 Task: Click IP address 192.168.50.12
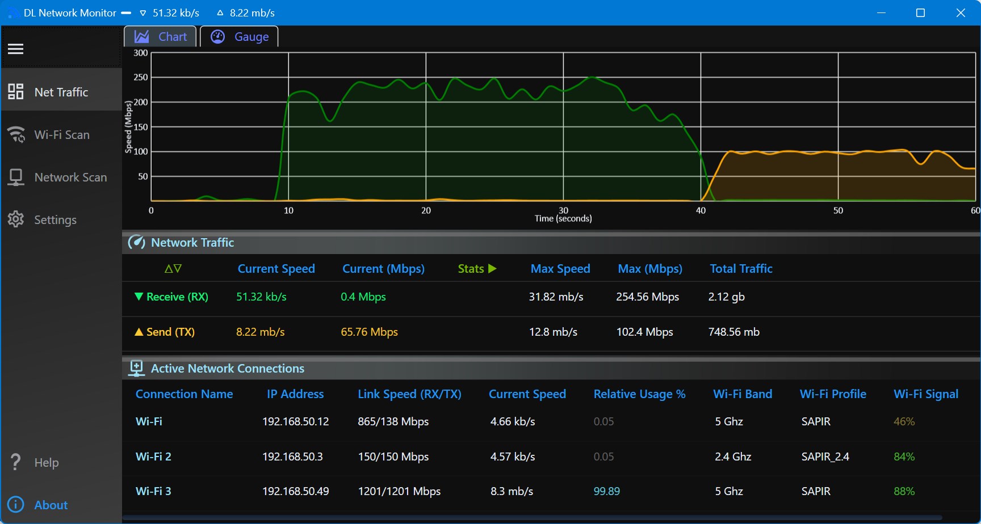(296, 421)
